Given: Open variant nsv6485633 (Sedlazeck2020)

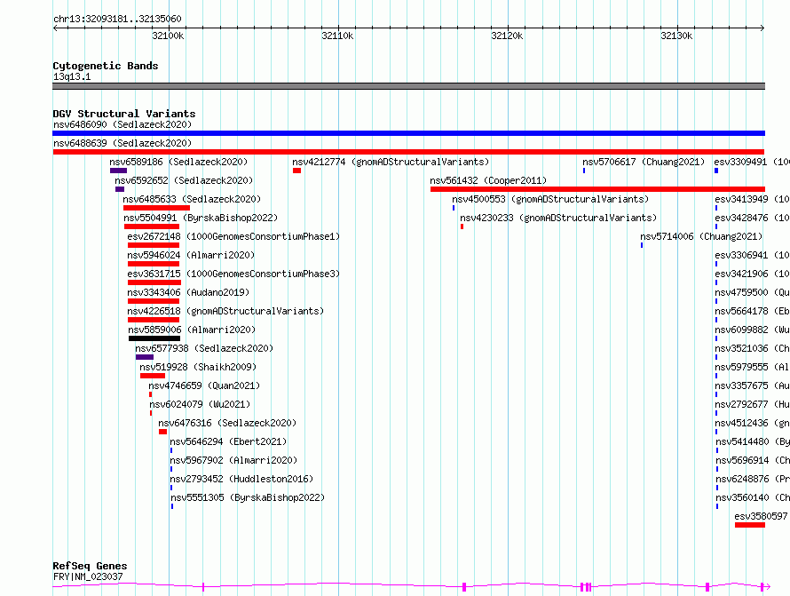Looking at the screenshot, I should pos(192,199).
